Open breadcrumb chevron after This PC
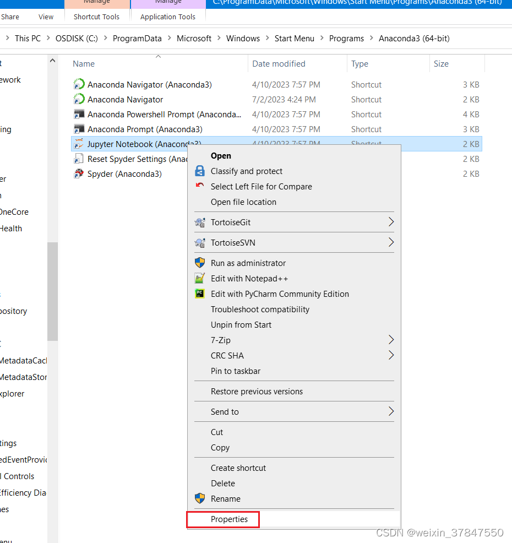 [48, 38]
